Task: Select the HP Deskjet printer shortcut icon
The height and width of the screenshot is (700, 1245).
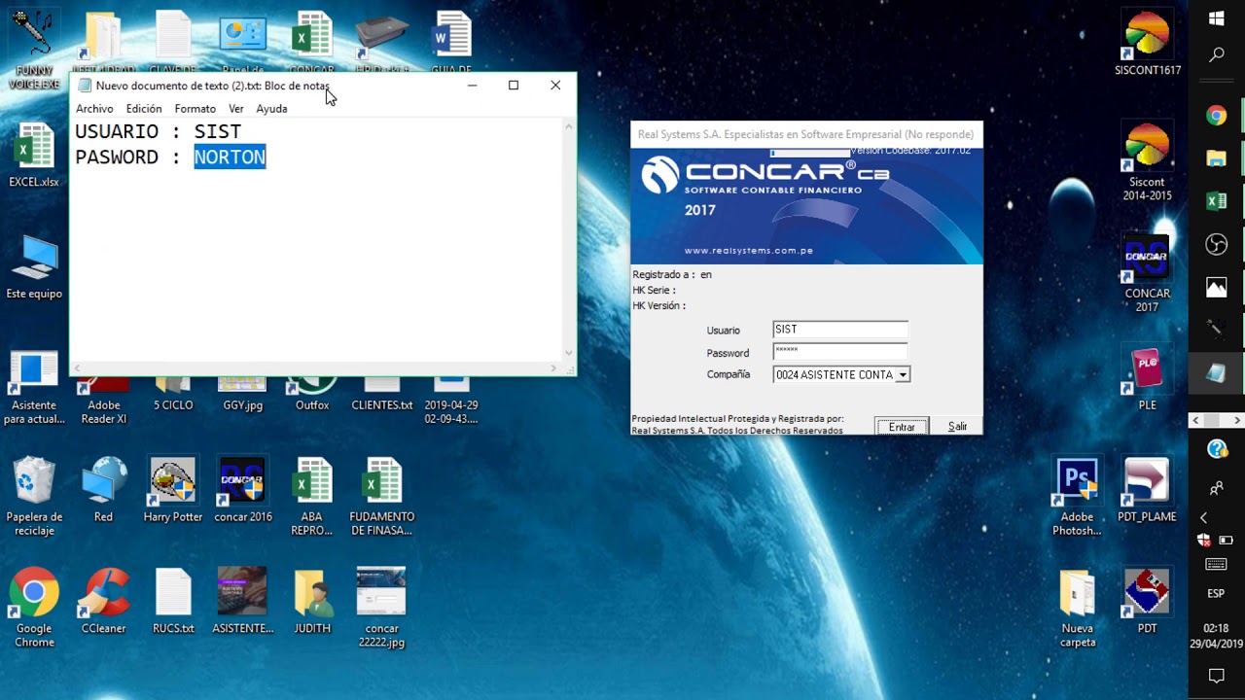Action: 382,43
